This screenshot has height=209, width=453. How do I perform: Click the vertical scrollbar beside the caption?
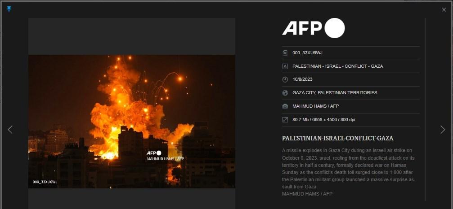coord(425,109)
